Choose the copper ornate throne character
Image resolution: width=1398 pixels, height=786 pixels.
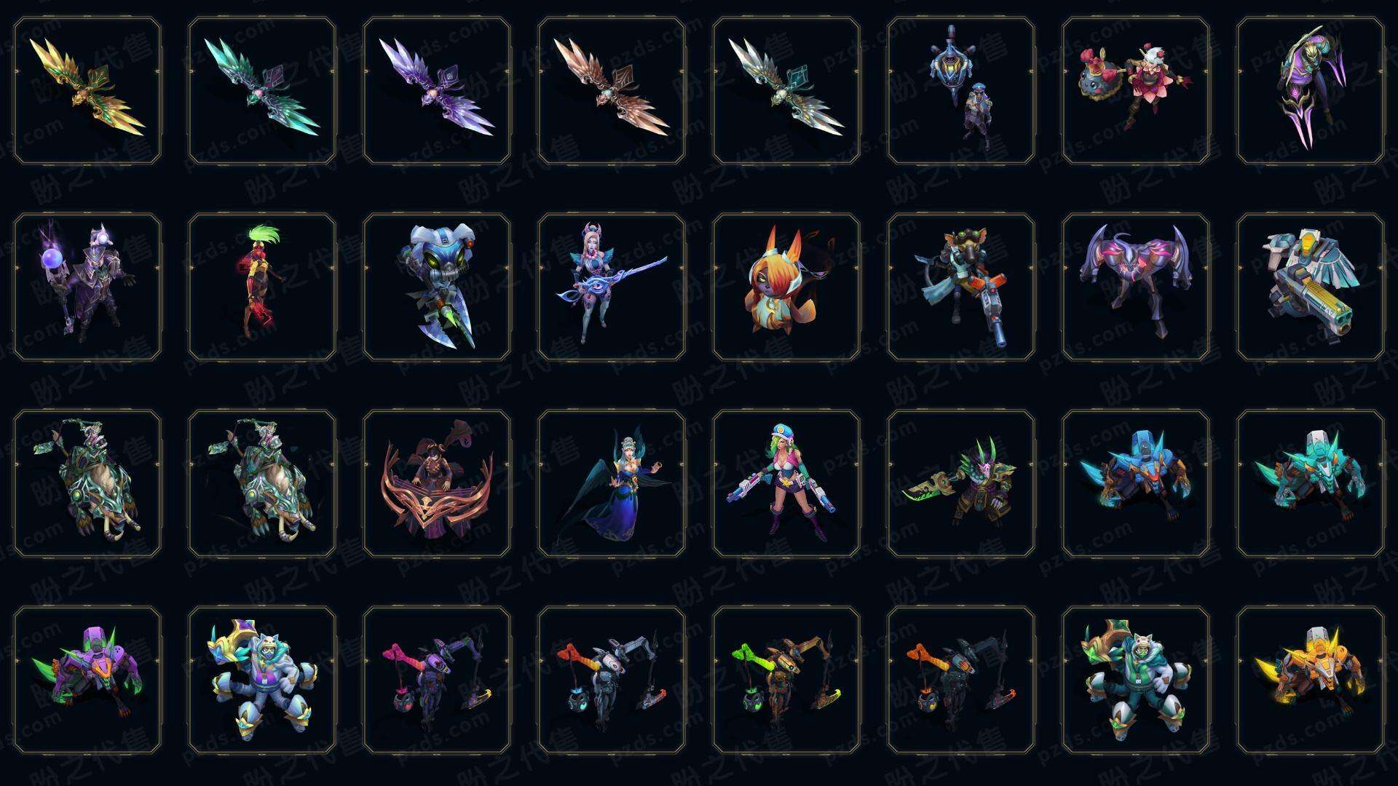coord(437,483)
